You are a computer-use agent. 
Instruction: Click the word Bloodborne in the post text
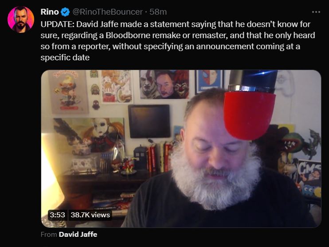tap(128, 35)
